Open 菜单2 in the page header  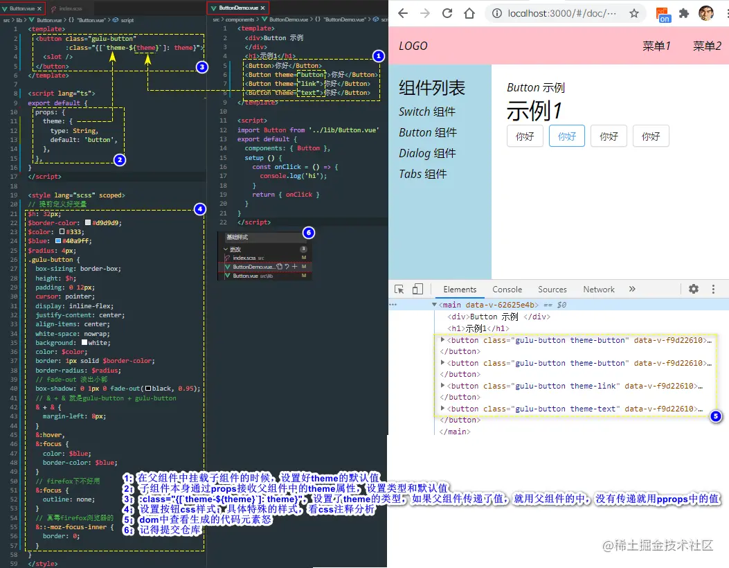pos(707,46)
